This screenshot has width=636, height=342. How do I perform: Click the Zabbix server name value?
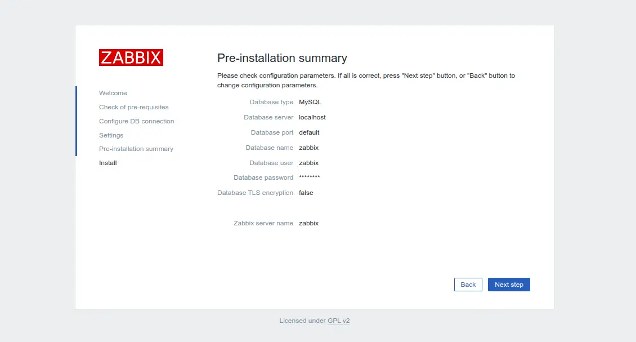308,223
